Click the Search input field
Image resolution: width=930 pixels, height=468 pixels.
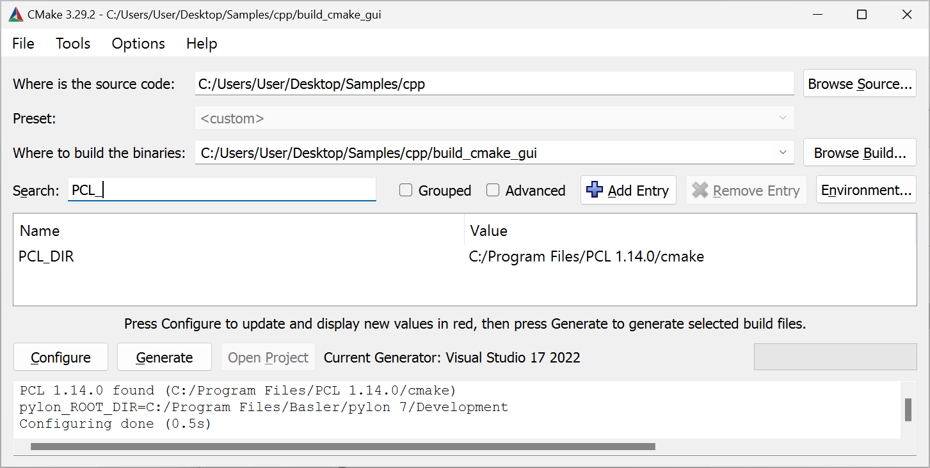pos(221,191)
